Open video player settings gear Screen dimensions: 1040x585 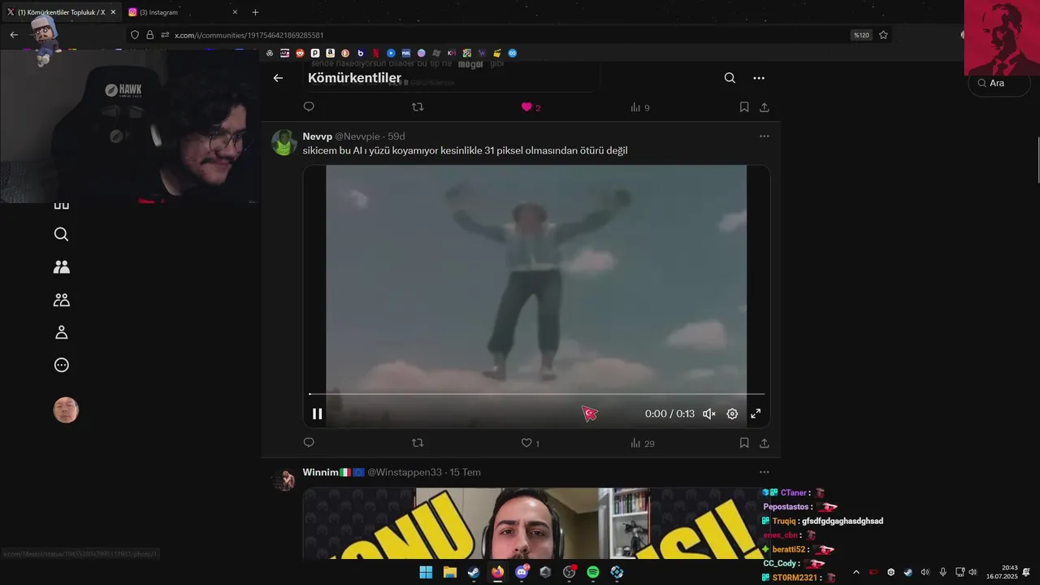point(732,414)
